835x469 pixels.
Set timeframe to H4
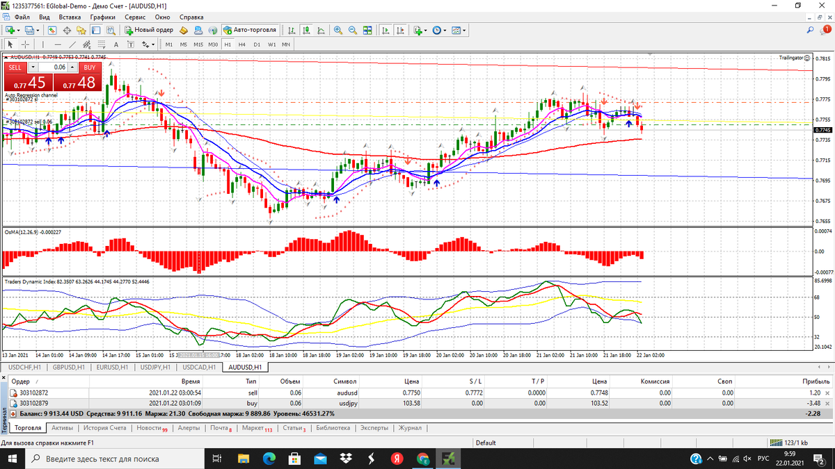(241, 44)
